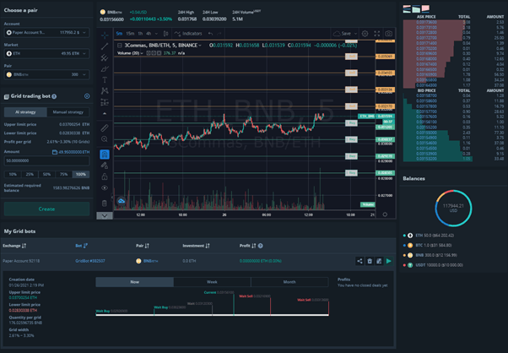Open the Indicators menu
The image size is (508, 353).
[x=188, y=34]
